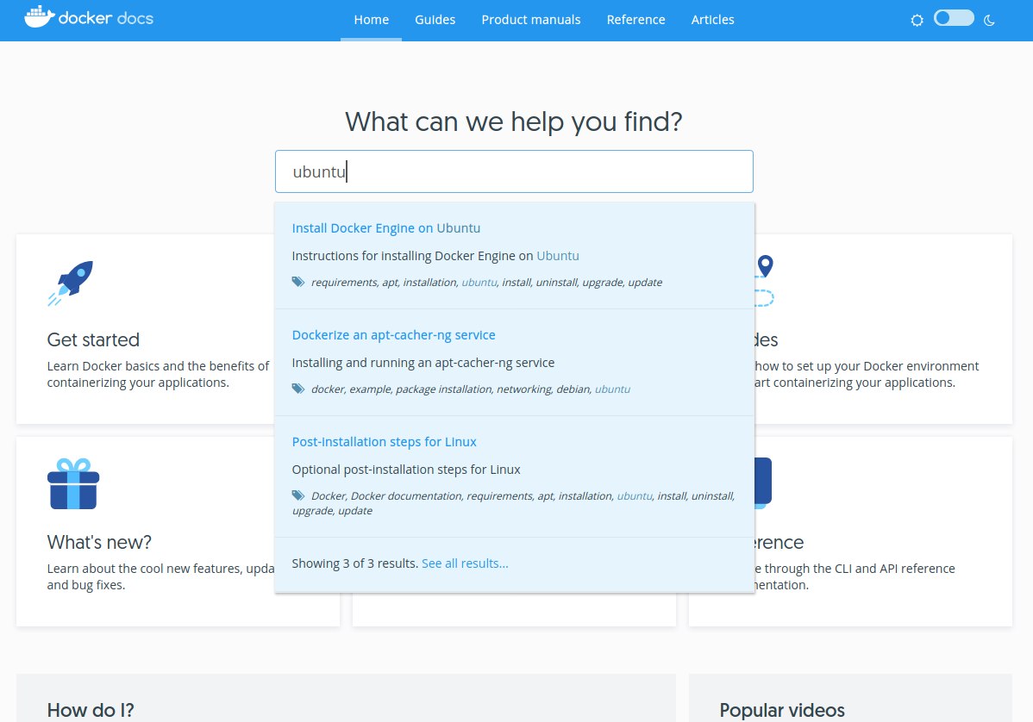
Task: Click 'What can we help you find?' heading
Action: tap(514, 121)
